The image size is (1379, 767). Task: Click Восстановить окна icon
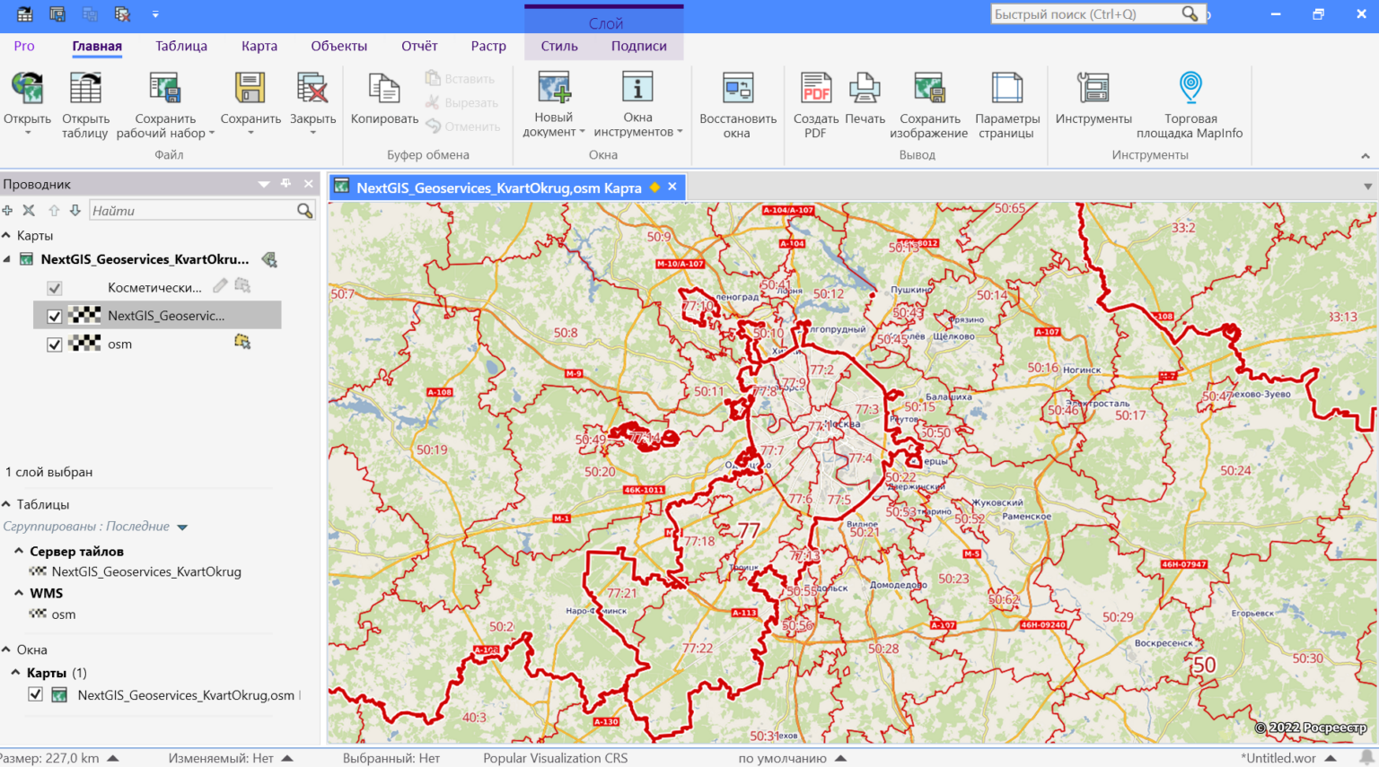[736, 101]
